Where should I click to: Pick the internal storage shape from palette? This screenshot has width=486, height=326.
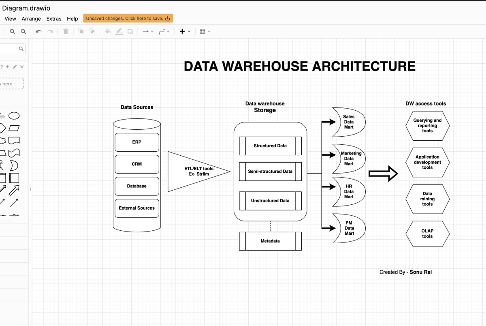(x=14, y=178)
